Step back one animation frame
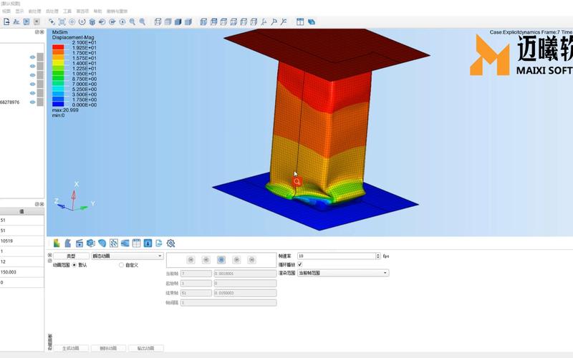The image size is (573, 358). click(x=206, y=260)
